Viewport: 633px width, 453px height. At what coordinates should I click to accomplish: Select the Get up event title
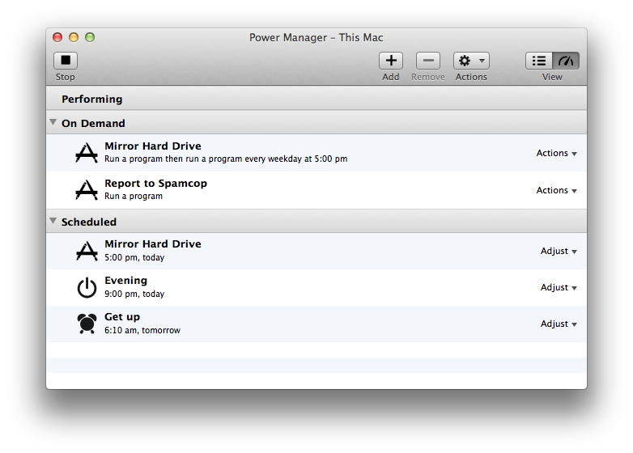(122, 317)
